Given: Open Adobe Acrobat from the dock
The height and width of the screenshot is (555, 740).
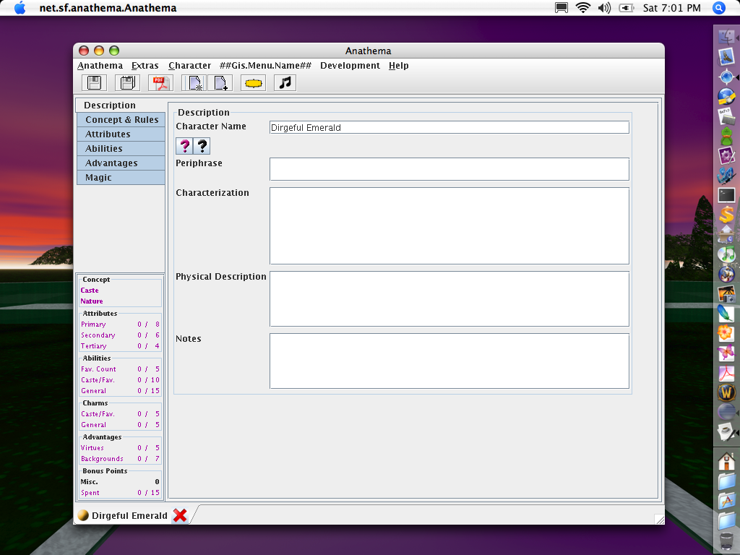Looking at the screenshot, I should click(727, 373).
